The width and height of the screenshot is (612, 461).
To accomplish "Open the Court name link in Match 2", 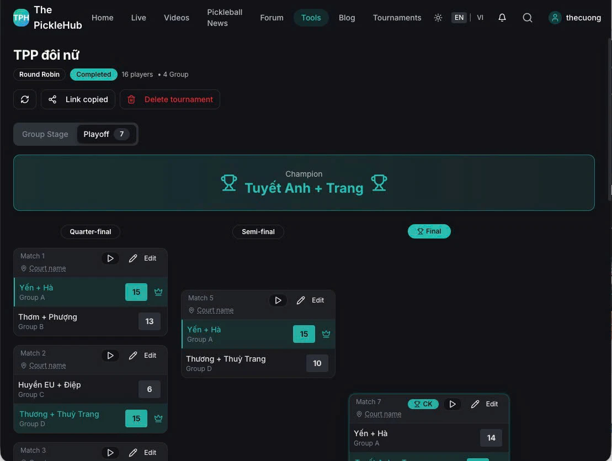I will point(47,365).
